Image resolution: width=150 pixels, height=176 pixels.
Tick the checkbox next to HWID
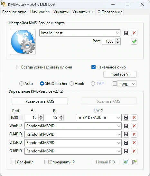[x=115, y=84]
